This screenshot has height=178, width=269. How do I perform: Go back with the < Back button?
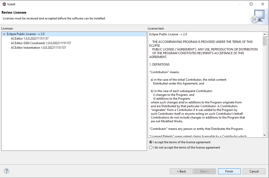(x=181, y=171)
